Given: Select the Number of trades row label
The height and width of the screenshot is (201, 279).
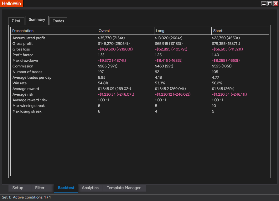Looking at the screenshot, I should point(28,72).
